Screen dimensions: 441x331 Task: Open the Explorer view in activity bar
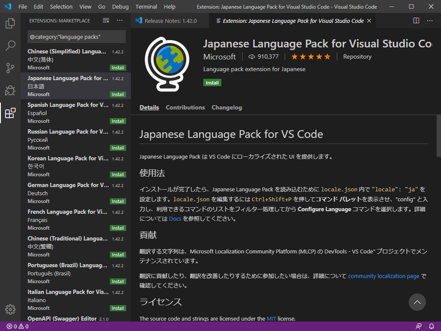coord(10,23)
